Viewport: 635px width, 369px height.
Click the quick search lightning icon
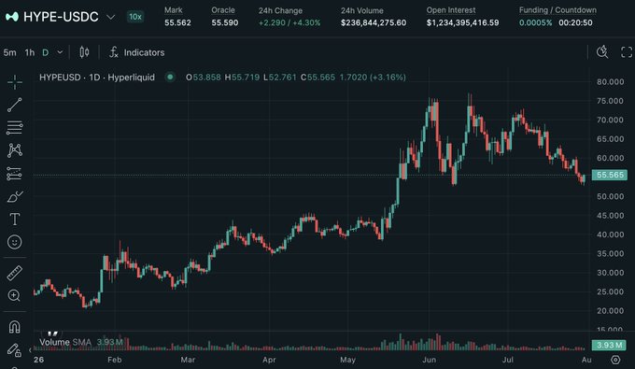click(602, 51)
